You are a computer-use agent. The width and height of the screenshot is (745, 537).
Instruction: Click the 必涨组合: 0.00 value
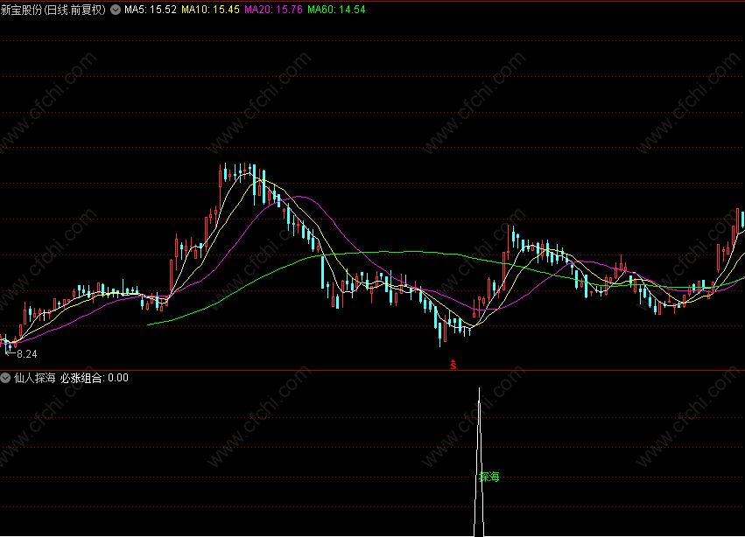(95, 378)
